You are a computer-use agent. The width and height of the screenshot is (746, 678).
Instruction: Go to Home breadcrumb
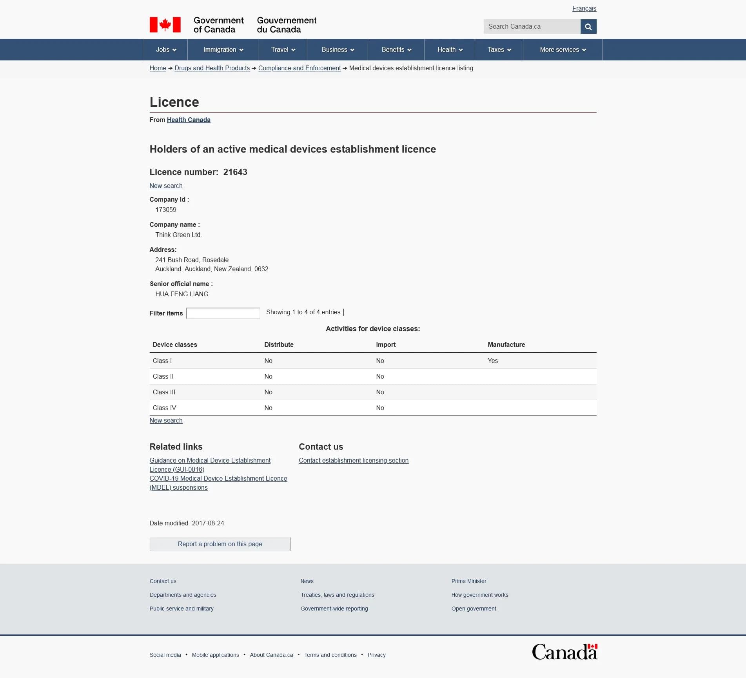(158, 68)
